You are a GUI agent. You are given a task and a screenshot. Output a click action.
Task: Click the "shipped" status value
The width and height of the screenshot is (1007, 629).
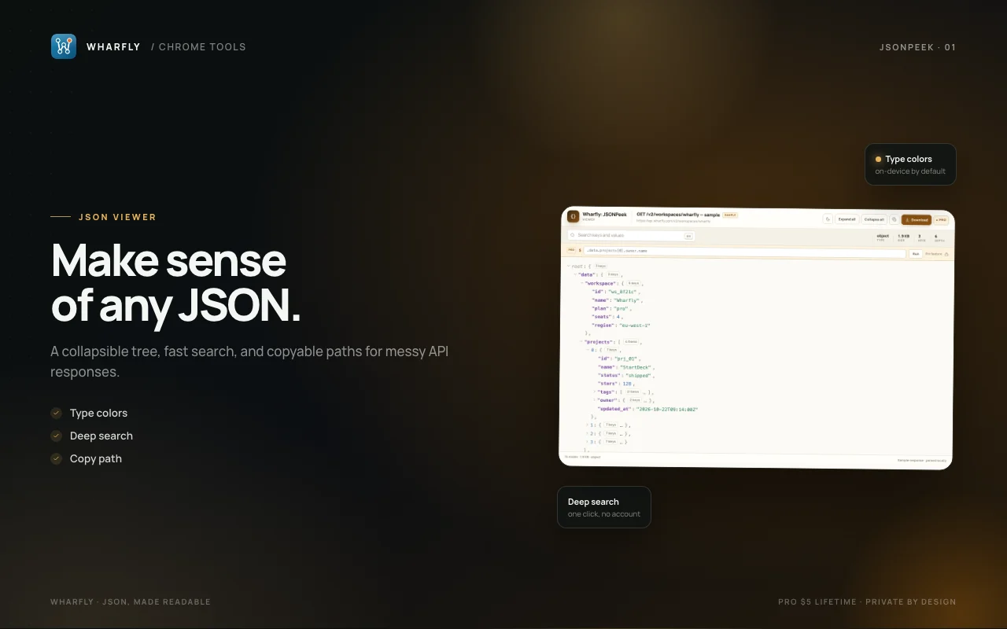click(x=638, y=376)
